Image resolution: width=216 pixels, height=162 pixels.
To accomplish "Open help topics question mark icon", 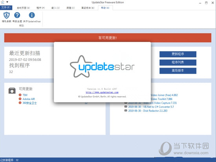I will [x=17, y=15].
